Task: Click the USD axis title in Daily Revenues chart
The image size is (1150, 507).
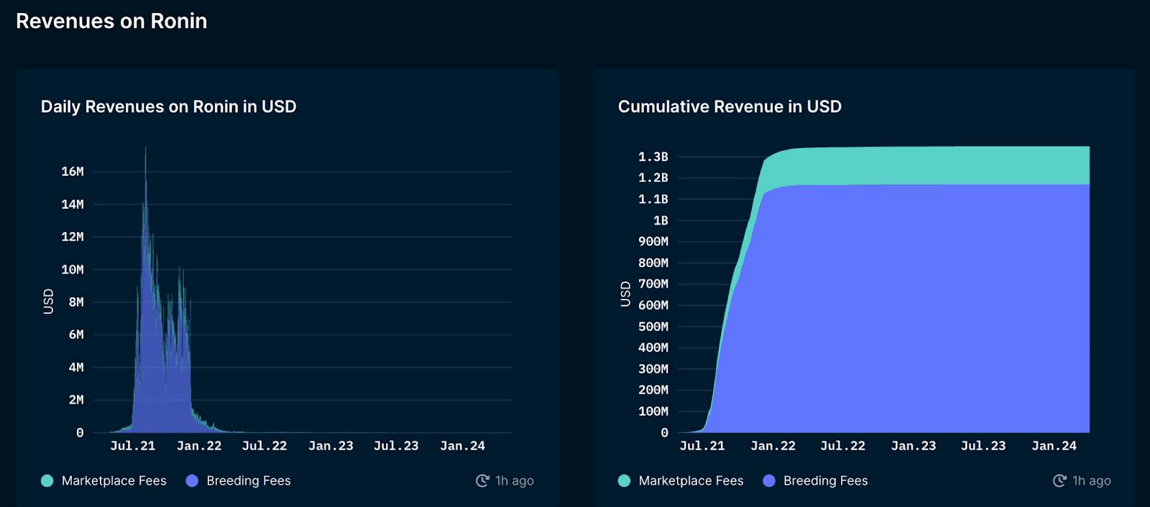Action: coord(48,302)
